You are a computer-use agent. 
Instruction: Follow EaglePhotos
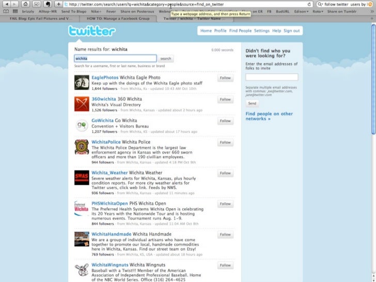point(225,78)
